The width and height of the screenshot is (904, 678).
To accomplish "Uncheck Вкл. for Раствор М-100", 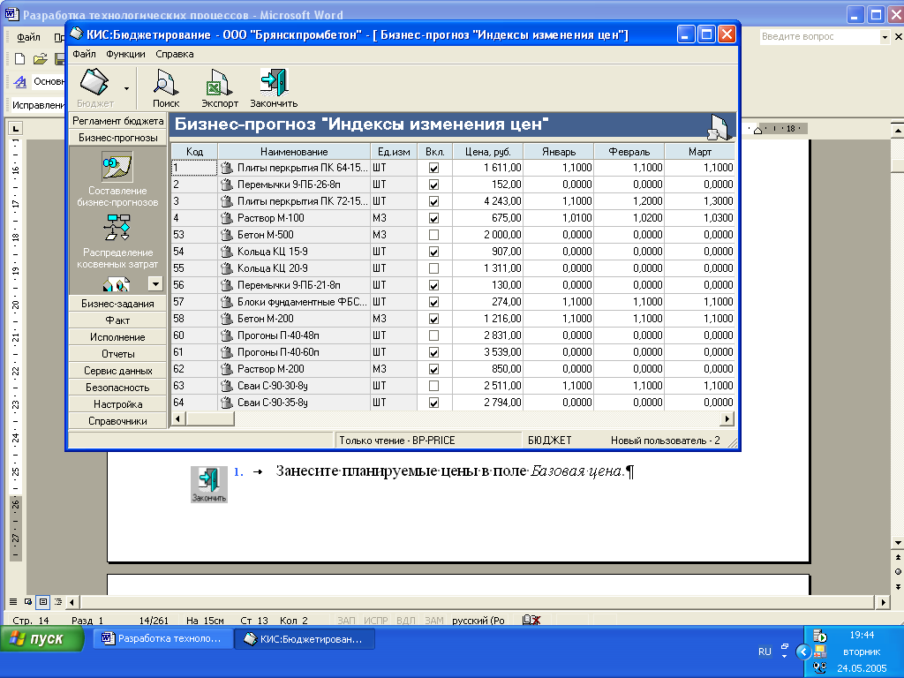I will (x=434, y=218).
